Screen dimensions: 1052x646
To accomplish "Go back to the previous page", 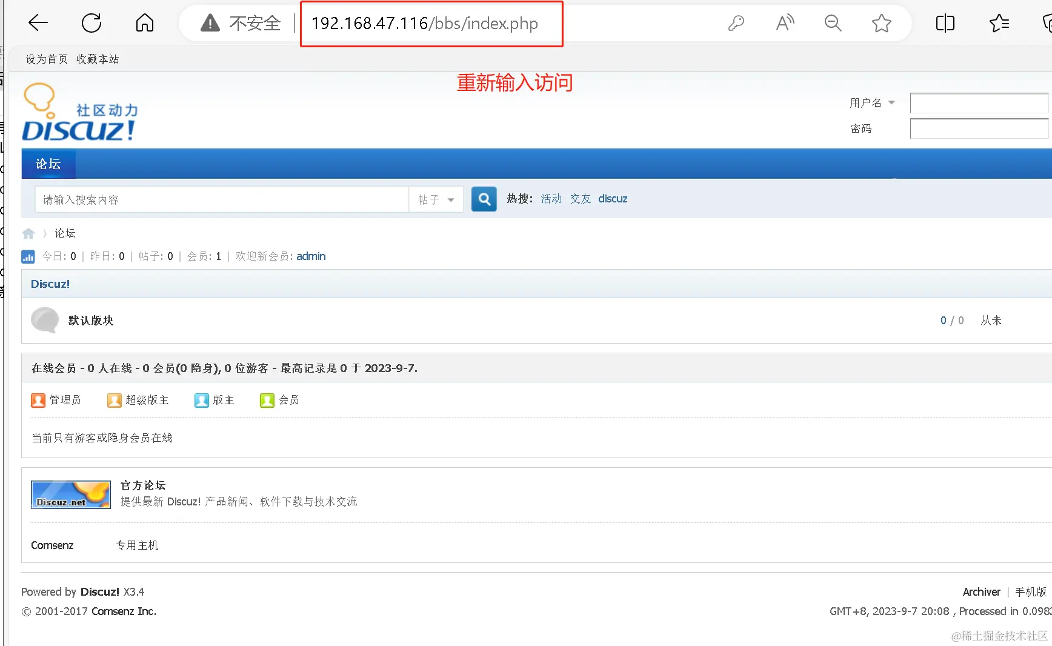I will (x=38, y=23).
